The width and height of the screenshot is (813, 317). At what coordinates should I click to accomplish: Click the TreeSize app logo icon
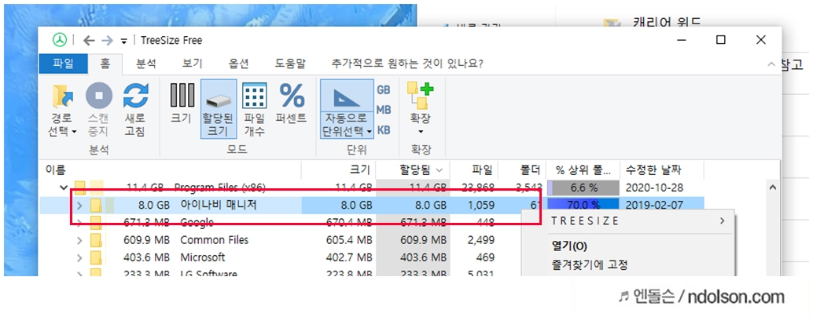[x=61, y=40]
